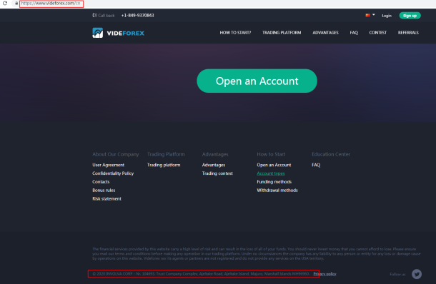436x284 pixels.
Task: Open Advantages footer link
Action: coord(214,165)
